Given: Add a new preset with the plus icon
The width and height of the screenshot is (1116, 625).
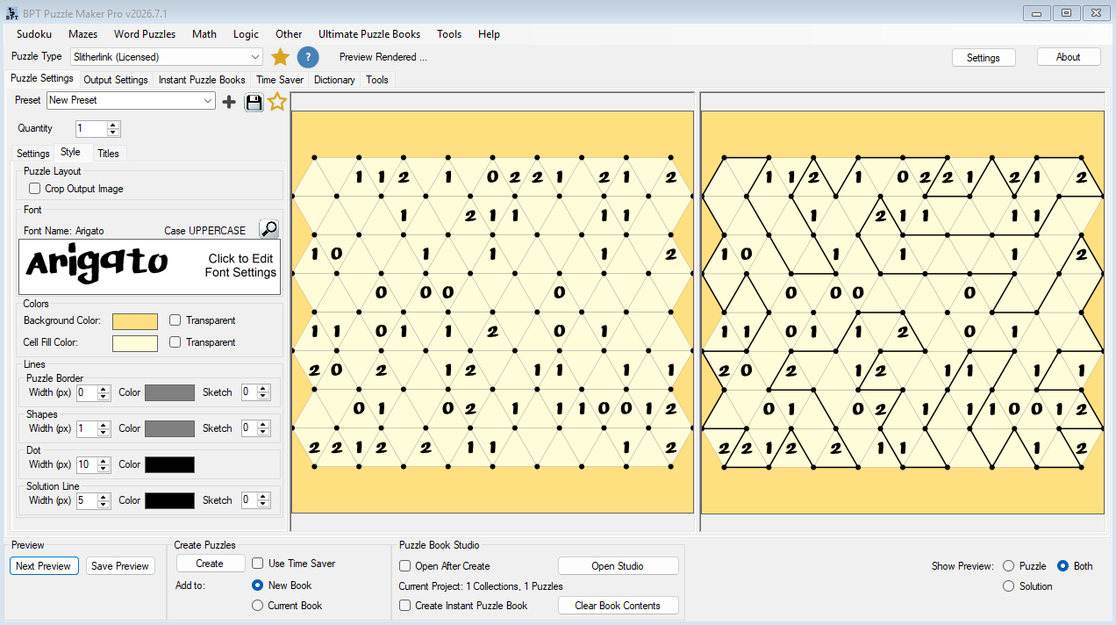Looking at the screenshot, I should 229,102.
